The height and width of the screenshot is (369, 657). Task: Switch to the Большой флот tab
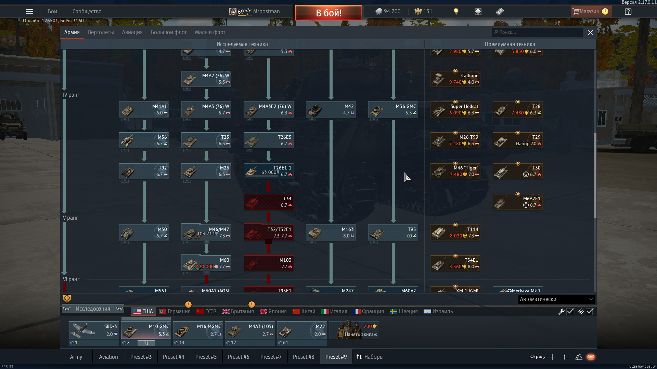169,32
